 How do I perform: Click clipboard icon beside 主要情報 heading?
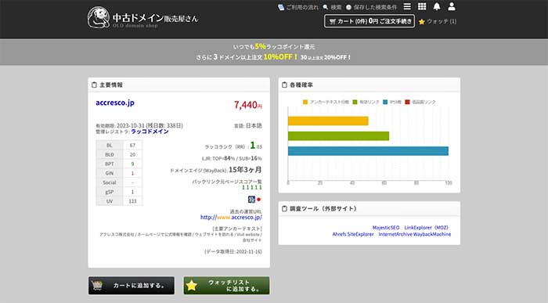pos(94,85)
